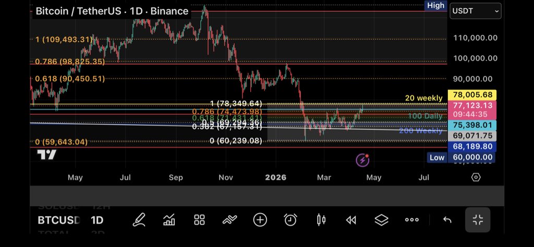Exit fullscreen with collapse arrows button
Viewport: 534px width, 247px height.
pos(478,220)
